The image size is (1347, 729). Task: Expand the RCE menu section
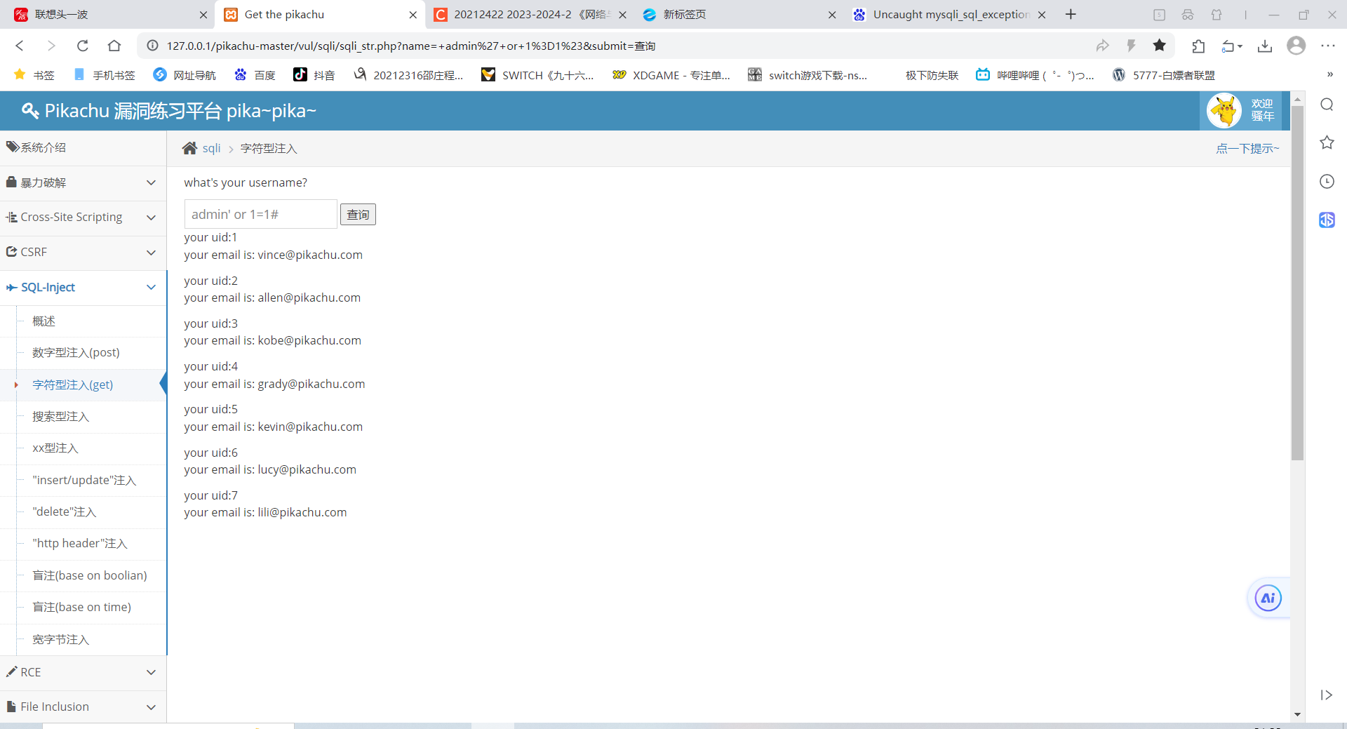83,672
